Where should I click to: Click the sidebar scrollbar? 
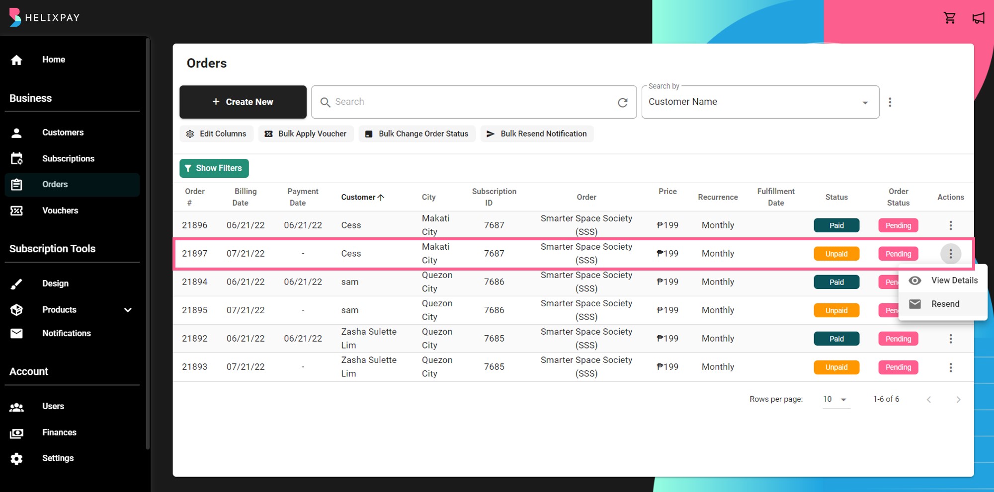point(148,243)
